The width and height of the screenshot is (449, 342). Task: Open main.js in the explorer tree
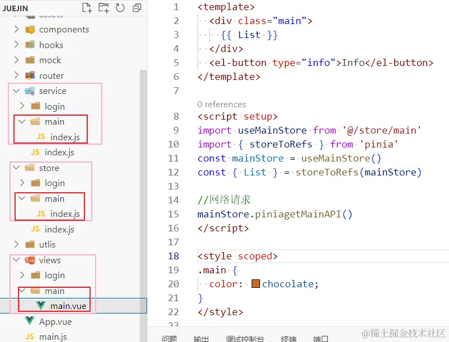53,337
